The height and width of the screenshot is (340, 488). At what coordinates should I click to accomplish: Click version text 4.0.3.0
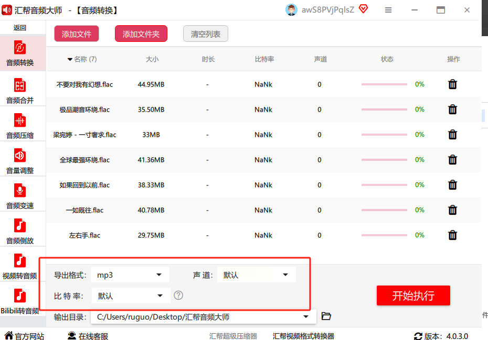[457, 336]
